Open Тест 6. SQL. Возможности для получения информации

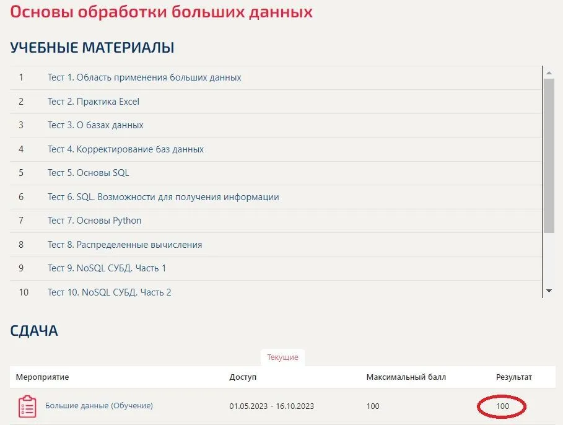(x=164, y=197)
